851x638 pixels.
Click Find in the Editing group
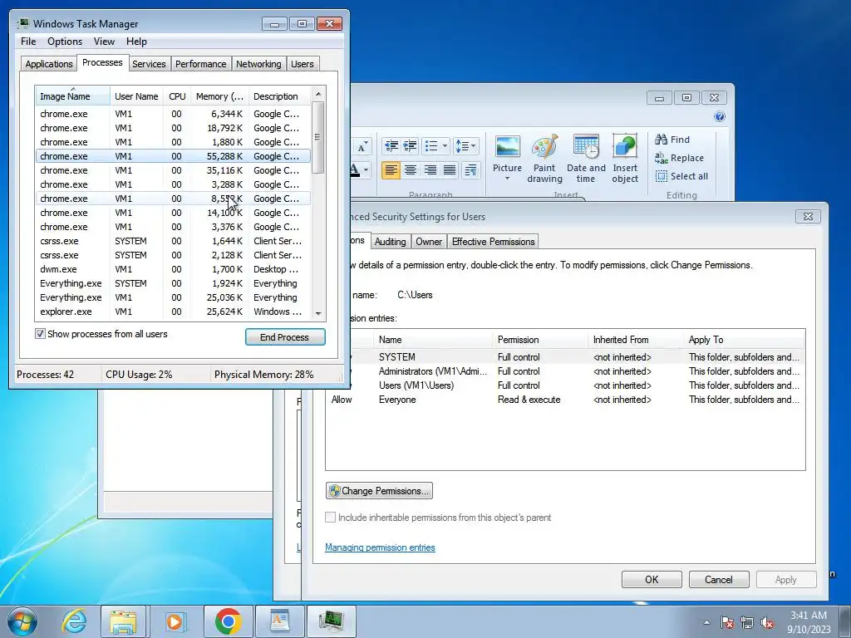click(671, 140)
